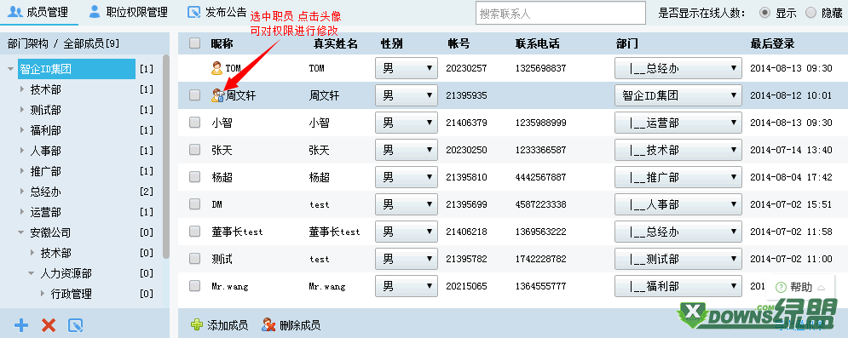Check the checkbox for DM

[x=194, y=204]
